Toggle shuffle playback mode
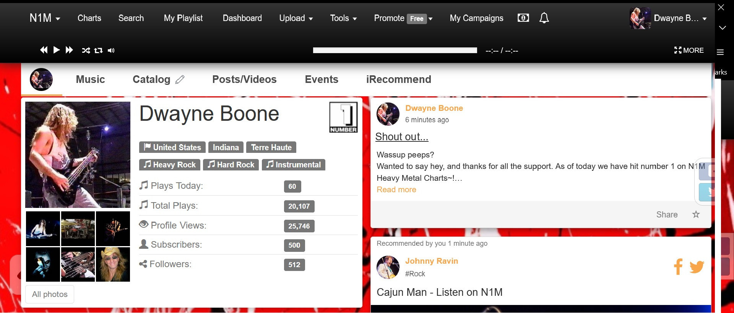 [x=86, y=50]
